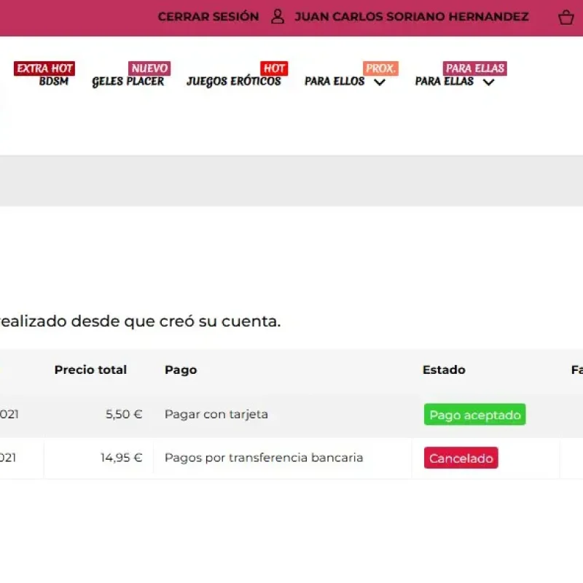
Task: Expand the Para Ellos chevron arrow
Action: pos(380,82)
